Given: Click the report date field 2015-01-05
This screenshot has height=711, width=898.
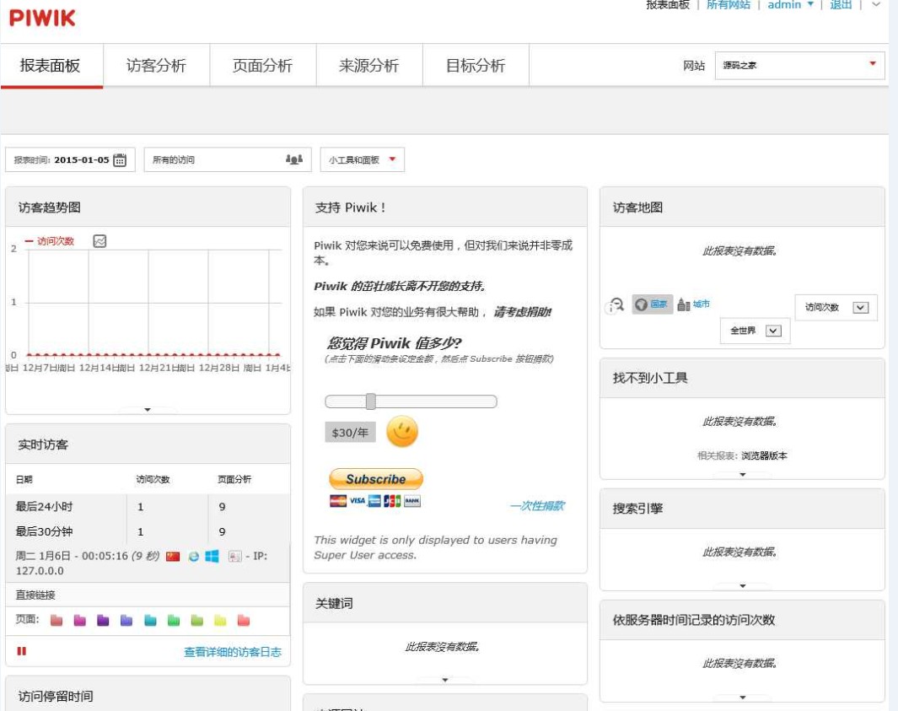Looking at the screenshot, I should [70, 160].
